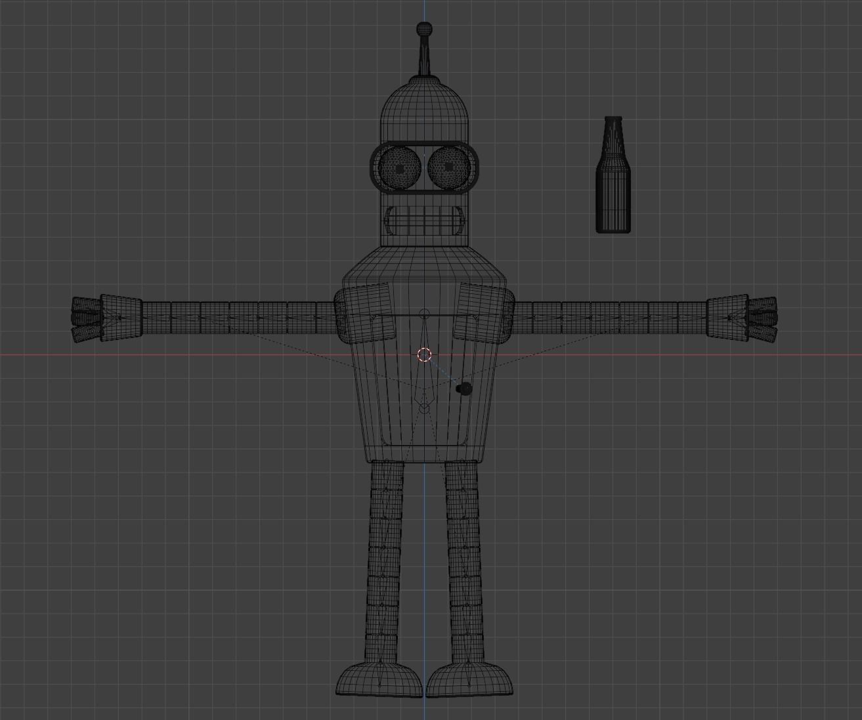The width and height of the screenshot is (862, 720).
Task: Select the beer bottle wireframe object
Action: (x=613, y=175)
